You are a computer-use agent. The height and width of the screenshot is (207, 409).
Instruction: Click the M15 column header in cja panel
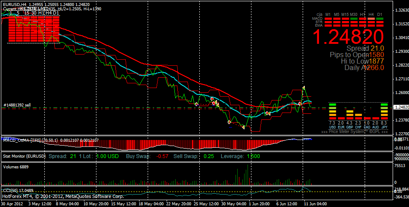345,15
